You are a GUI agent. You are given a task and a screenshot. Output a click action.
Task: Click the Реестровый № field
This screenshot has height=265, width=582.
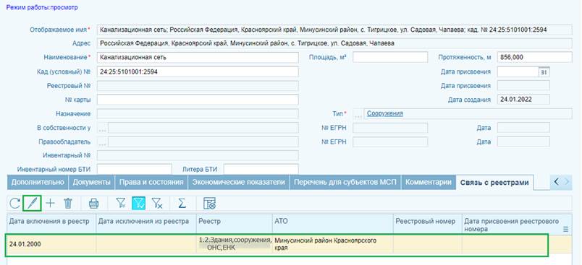click(198, 86)
